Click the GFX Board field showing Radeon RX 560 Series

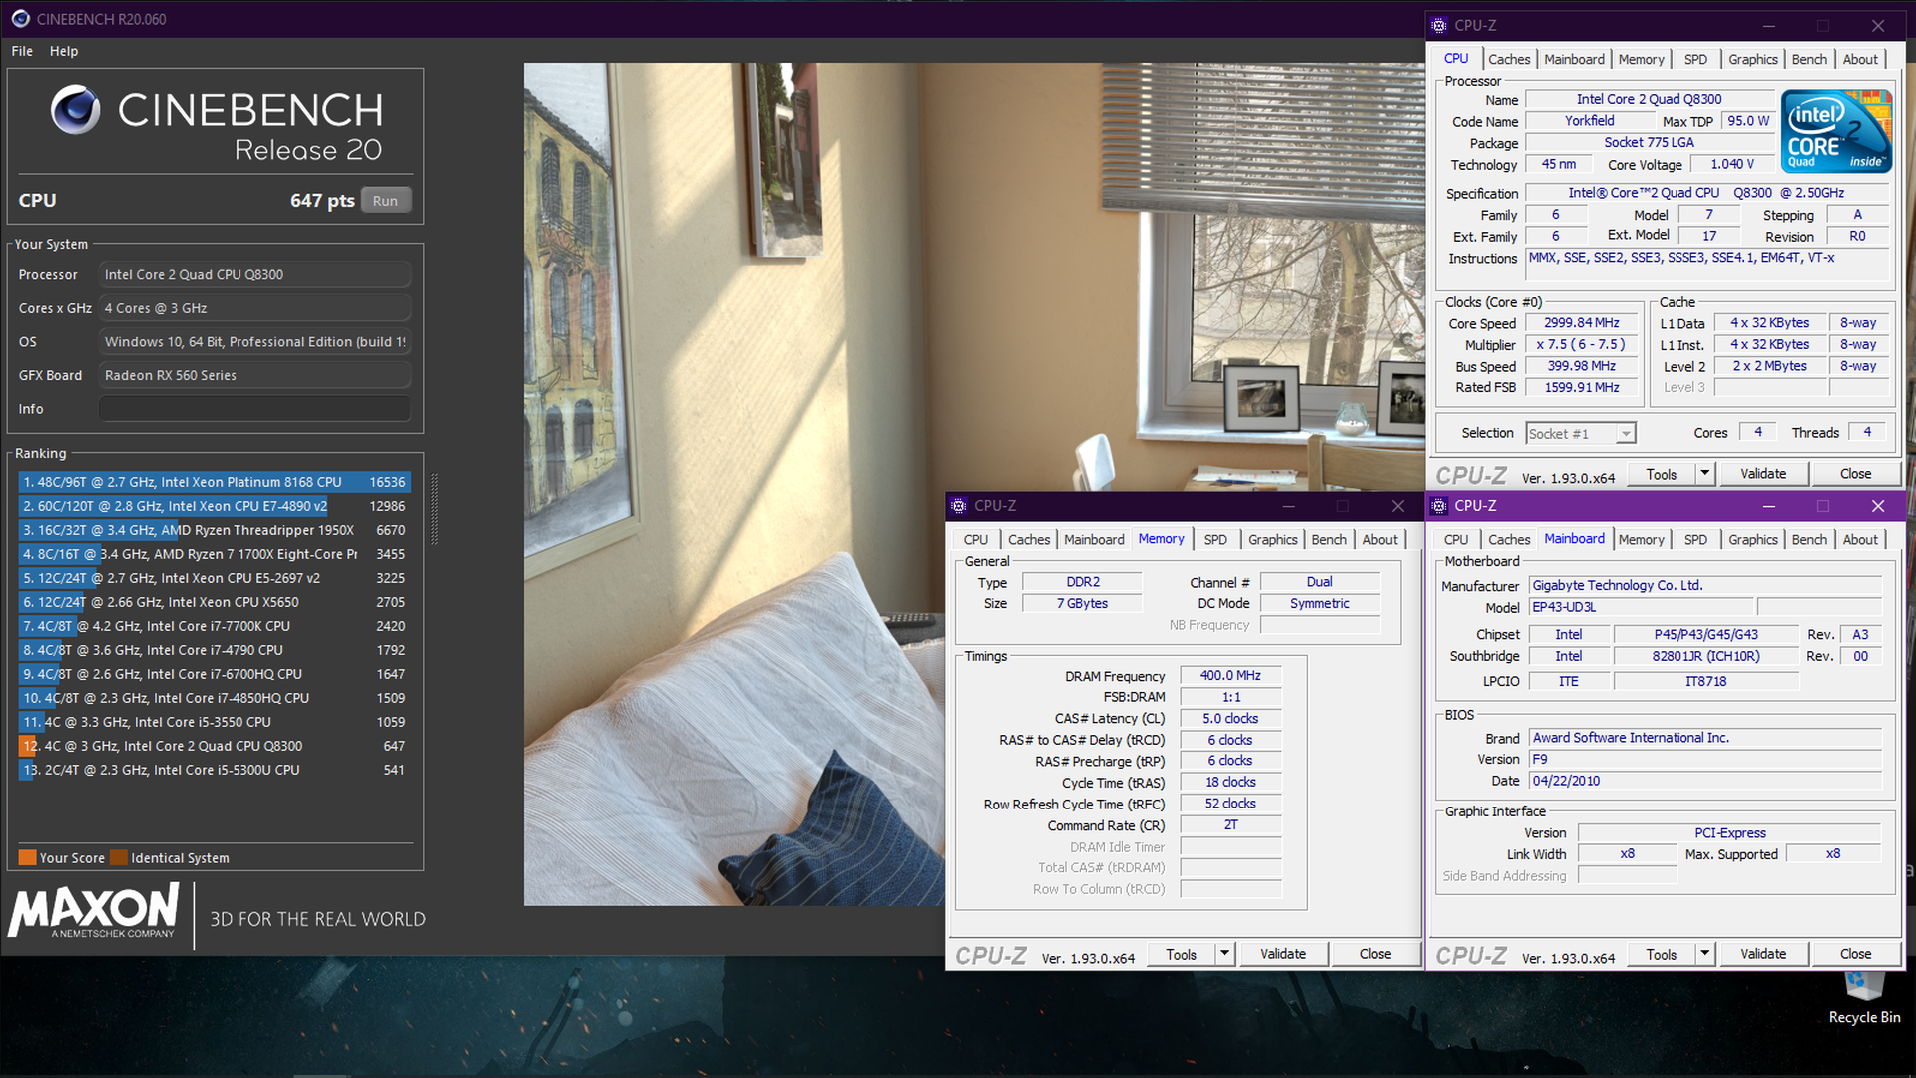pos(254,375)
